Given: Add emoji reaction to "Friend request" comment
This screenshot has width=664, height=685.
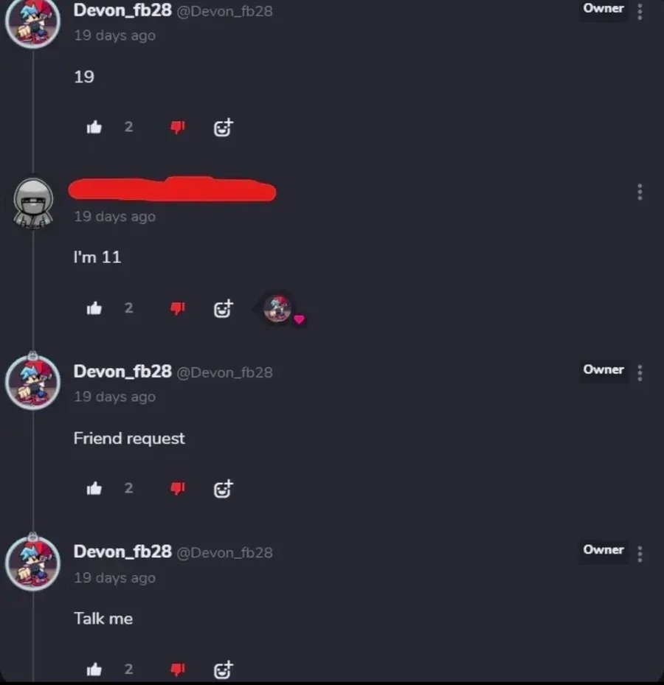Looking at the screenshot, I should (224, 489).
